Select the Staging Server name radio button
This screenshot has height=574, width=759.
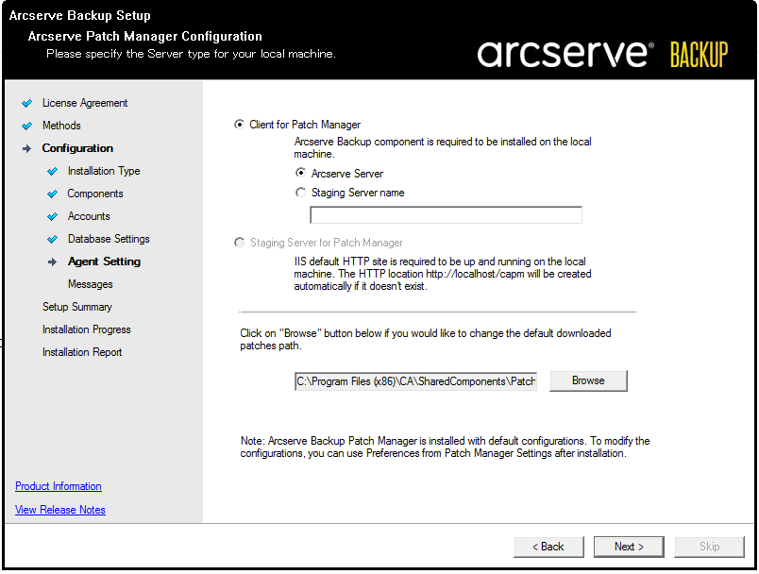301,193
